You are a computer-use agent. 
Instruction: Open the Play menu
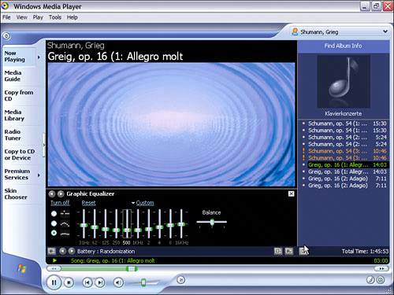(x=38, y=17)
